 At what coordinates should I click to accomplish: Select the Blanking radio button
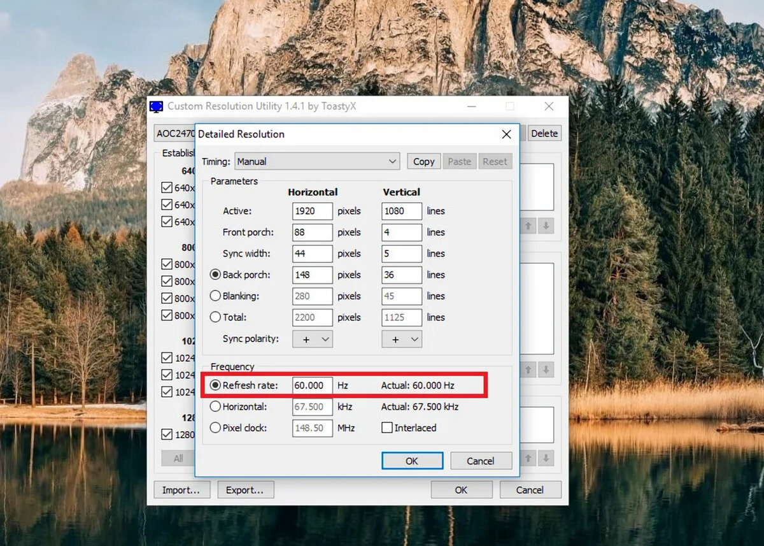[x=215, y=296]
